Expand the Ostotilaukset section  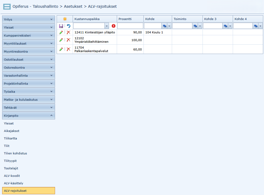pyautogui.click(x=28, y=60)
